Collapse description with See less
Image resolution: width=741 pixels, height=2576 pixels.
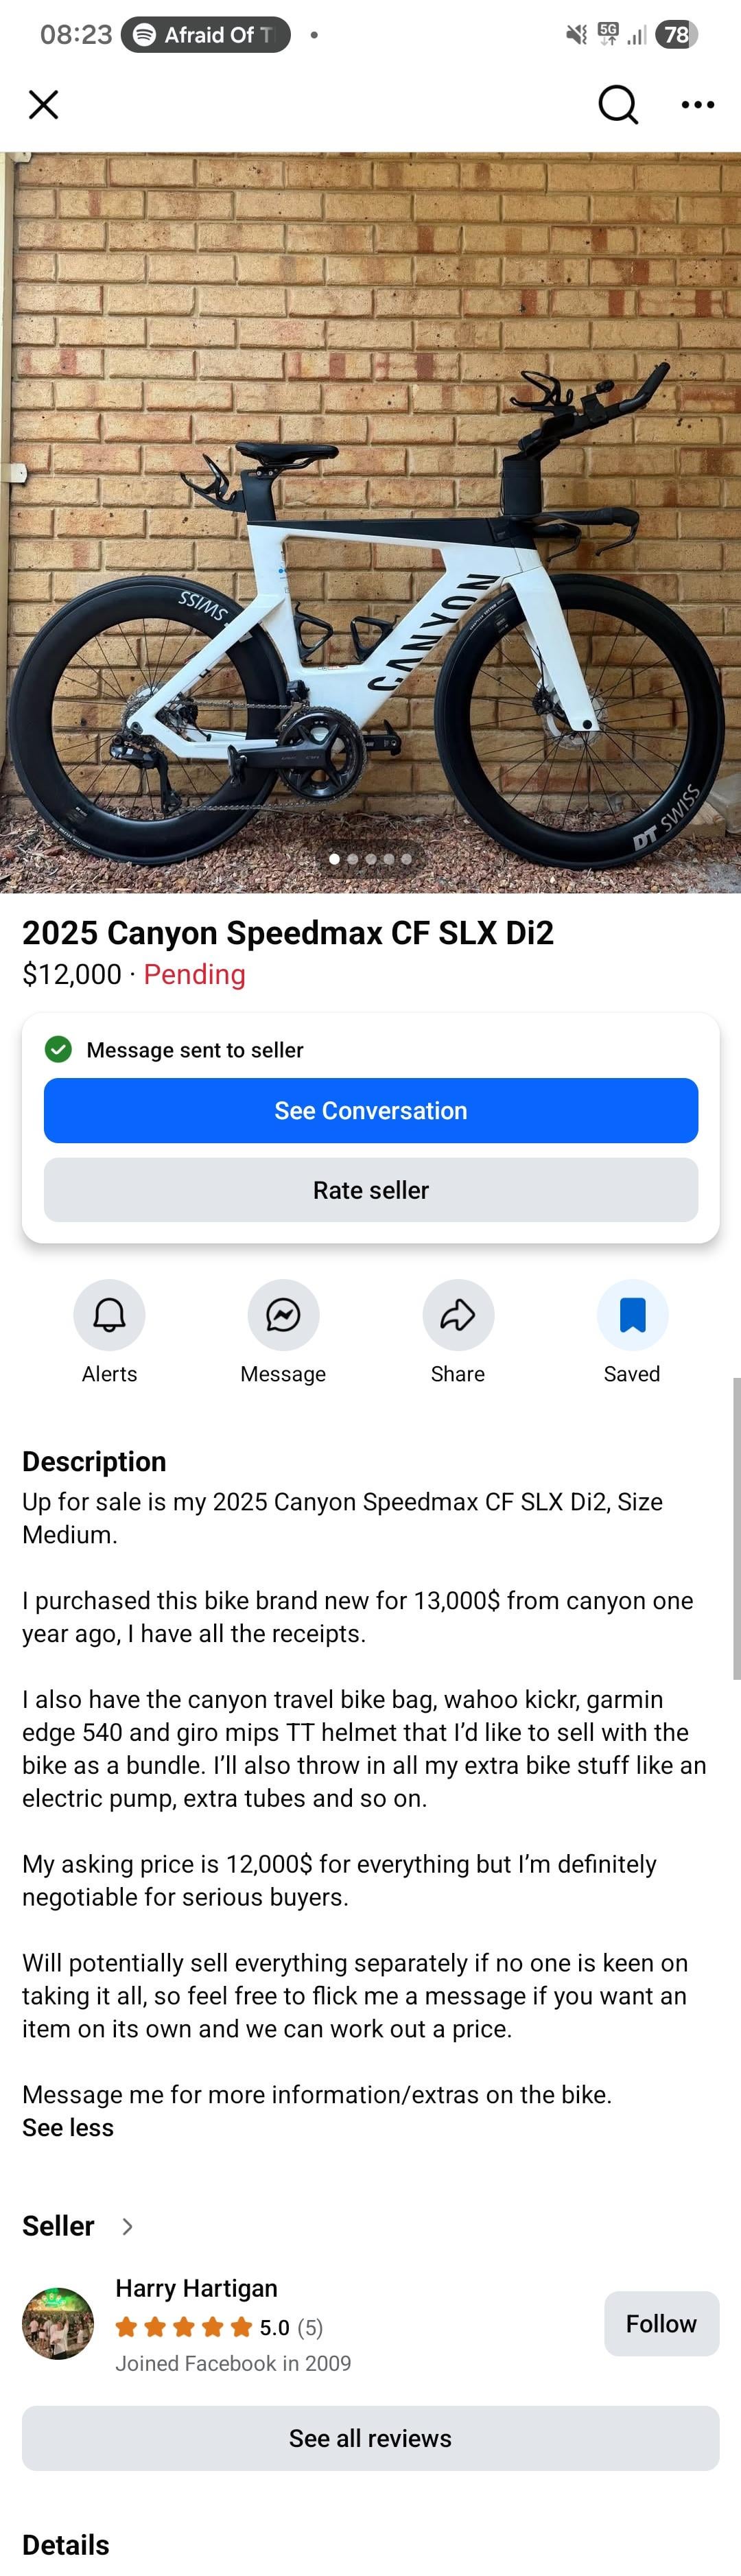pyautogui.click(x=68, y=2127)
